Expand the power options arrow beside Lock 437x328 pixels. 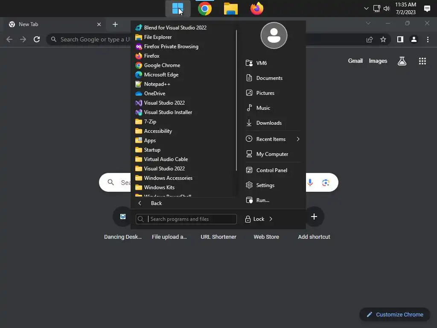[271, 219]
